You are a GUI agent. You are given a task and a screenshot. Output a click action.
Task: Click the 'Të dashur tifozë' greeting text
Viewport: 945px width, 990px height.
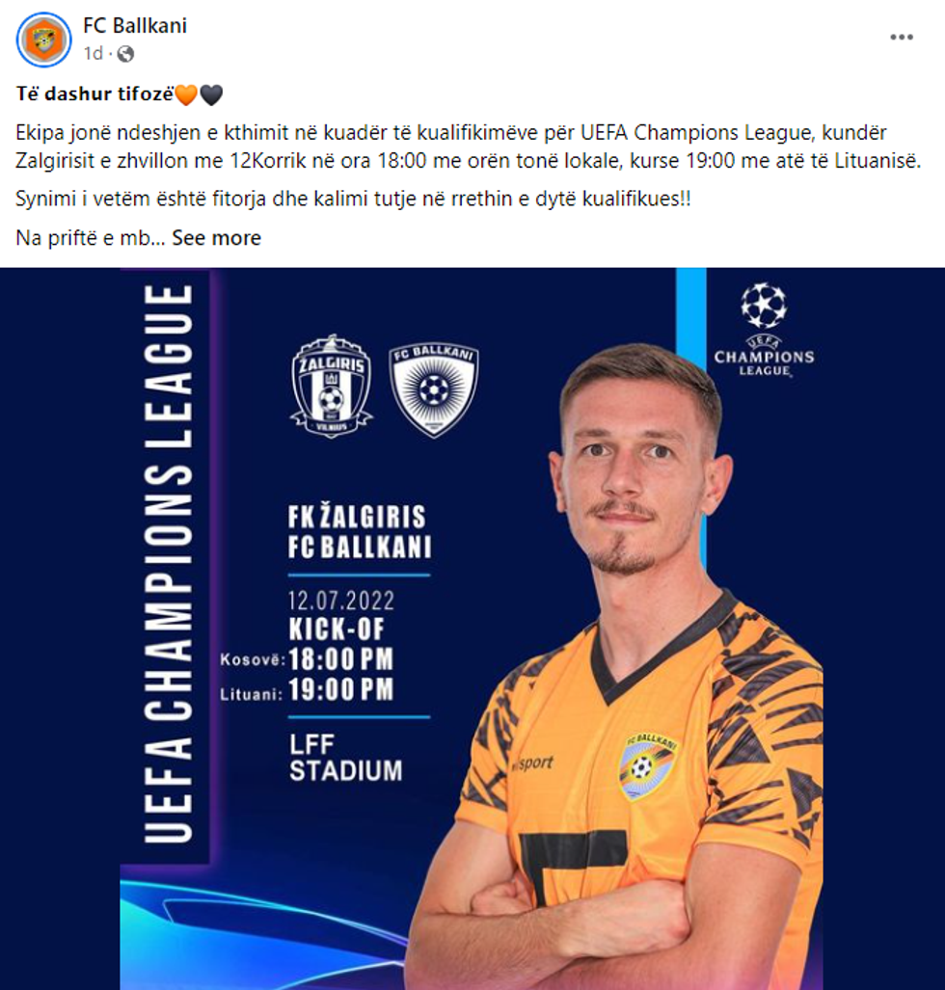(94, 94)
